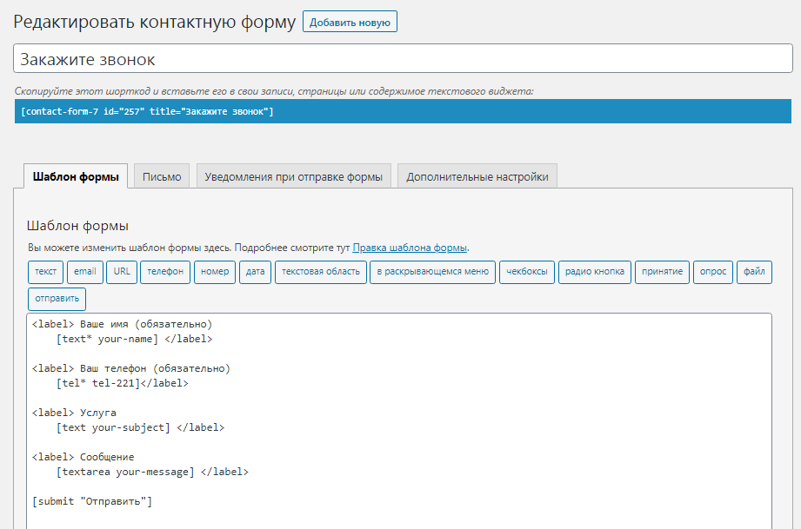Image resolution: width=801 pixels, height=529 pixels.
Task: Click the '[submit "Отправить"]' line
Action: point(92,501)
